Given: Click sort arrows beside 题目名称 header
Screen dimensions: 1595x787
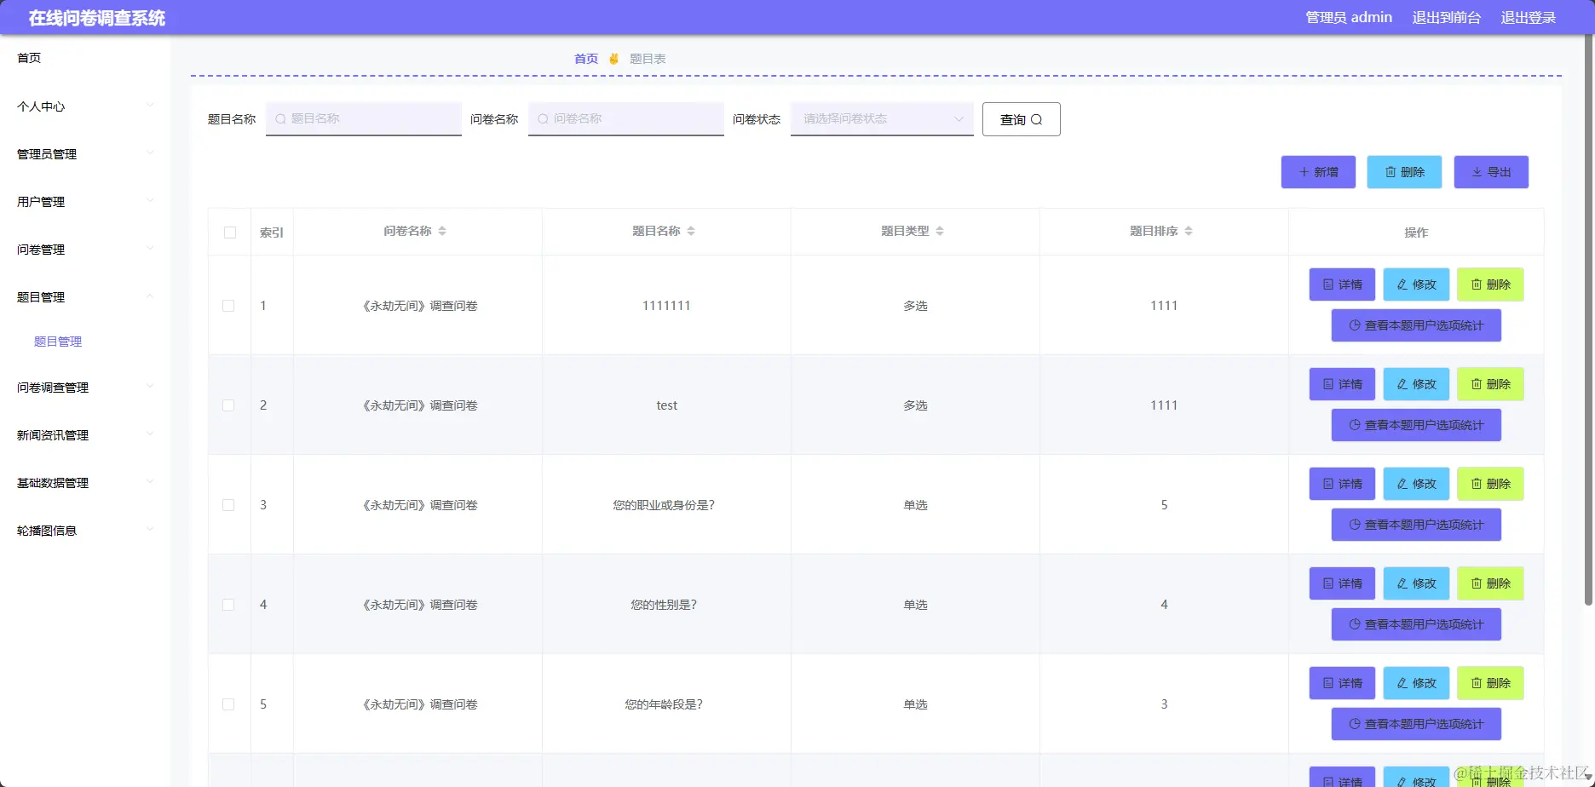Looking at the screenshot, I should pos(691,231).
